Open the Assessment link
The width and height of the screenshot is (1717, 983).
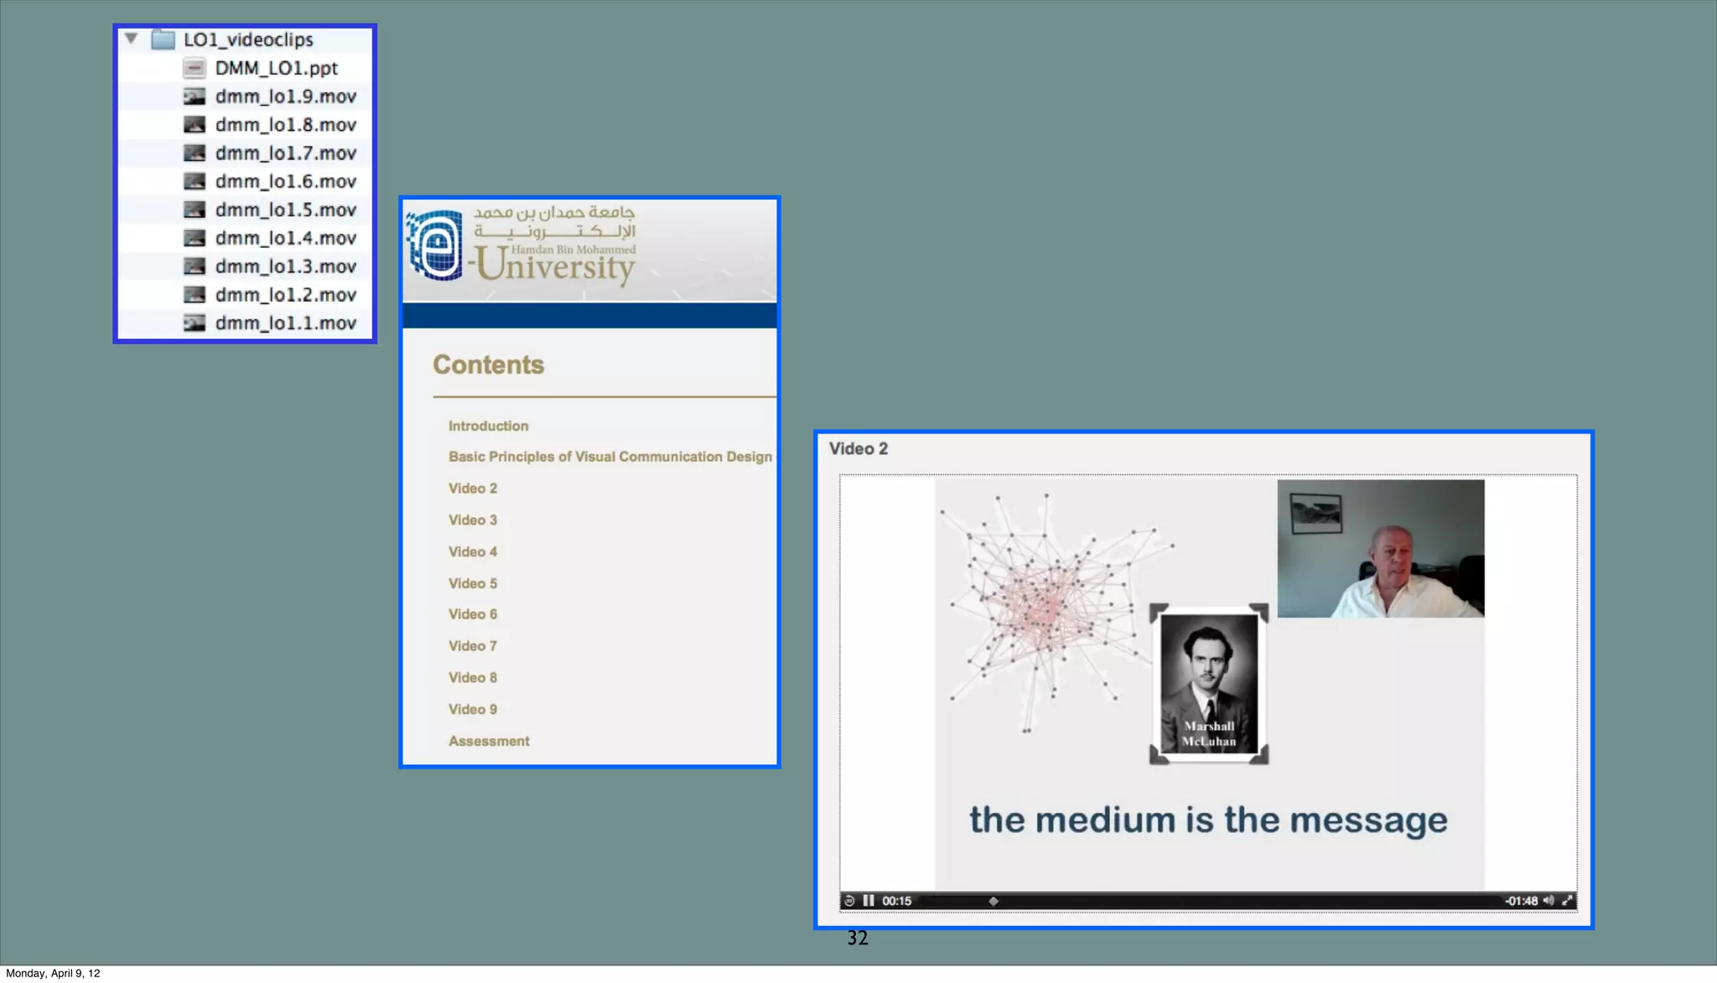tap(489, 741)
